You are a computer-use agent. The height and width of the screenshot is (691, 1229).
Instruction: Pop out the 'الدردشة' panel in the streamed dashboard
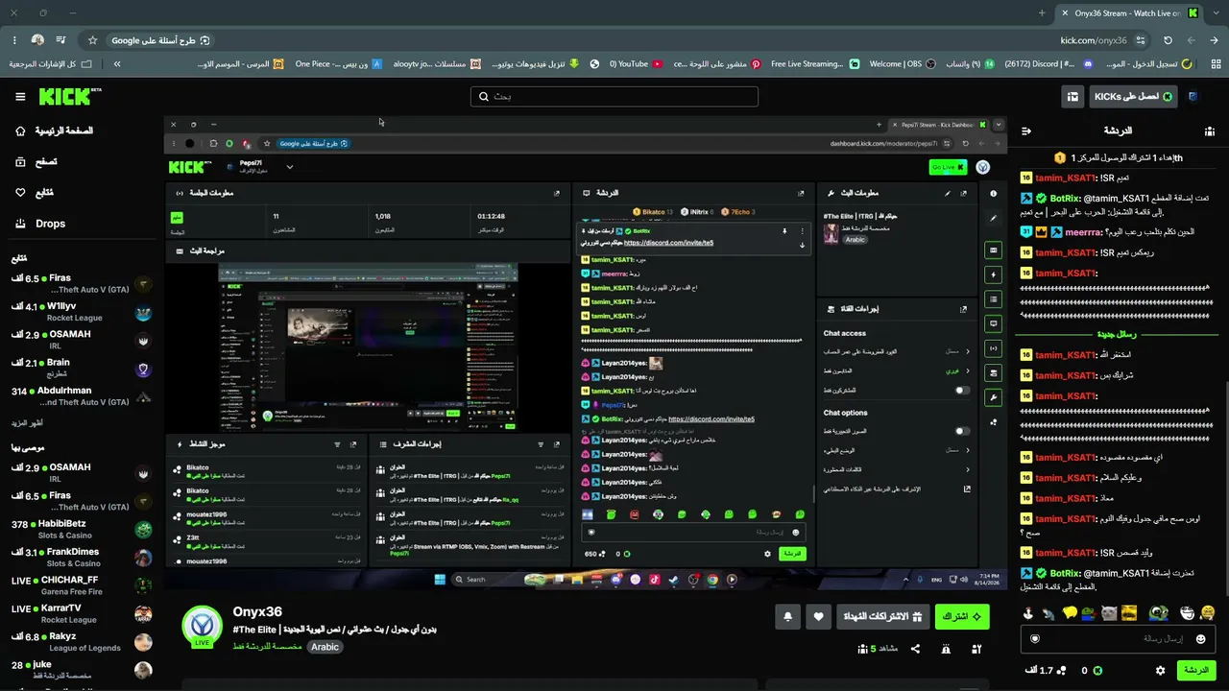(x=801, y=193)
